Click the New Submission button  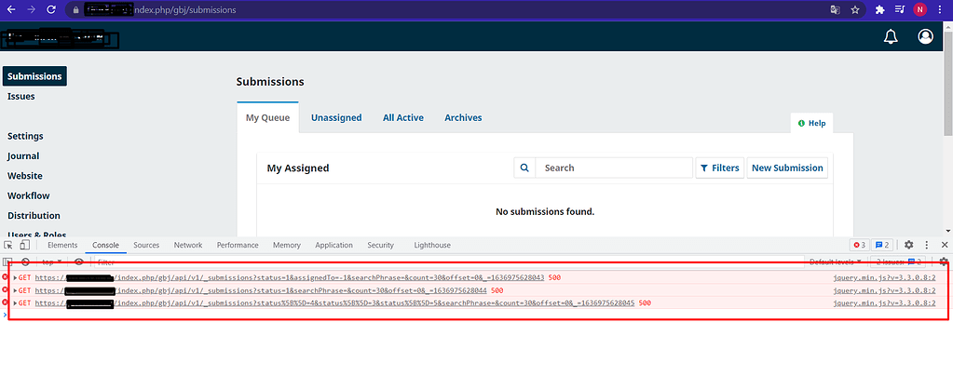[787, 168]
